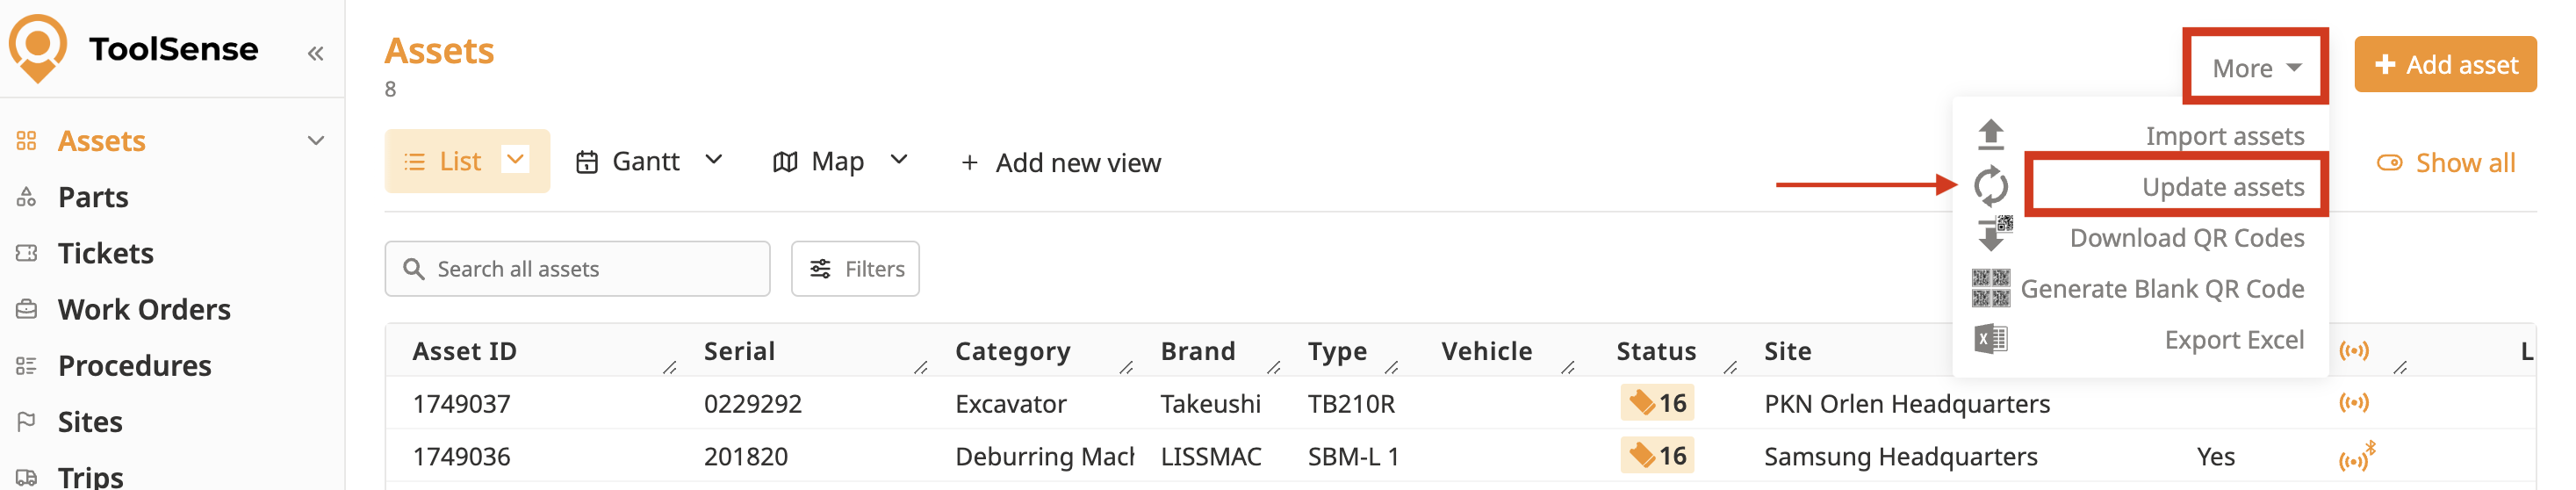Click the ToolSense logo icon

[38, 48]
